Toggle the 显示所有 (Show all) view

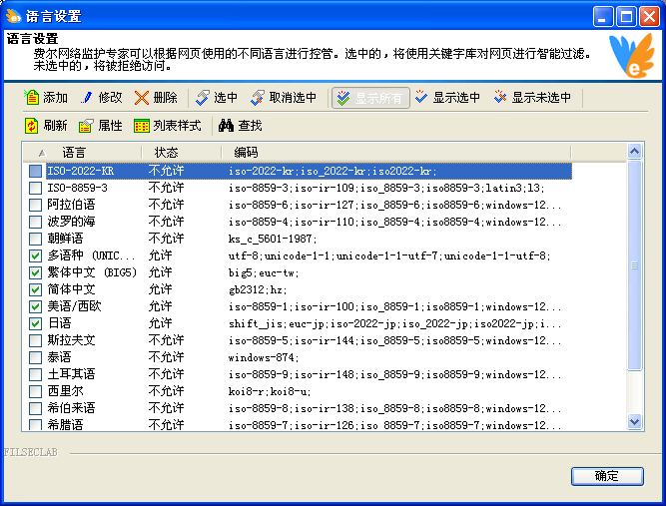[x=369, y=98]
